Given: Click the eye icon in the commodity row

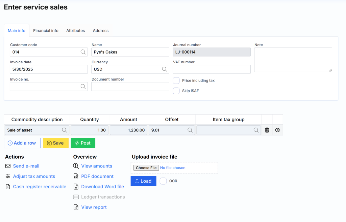Looking at the screenshot, I should (x=277, y=130).
